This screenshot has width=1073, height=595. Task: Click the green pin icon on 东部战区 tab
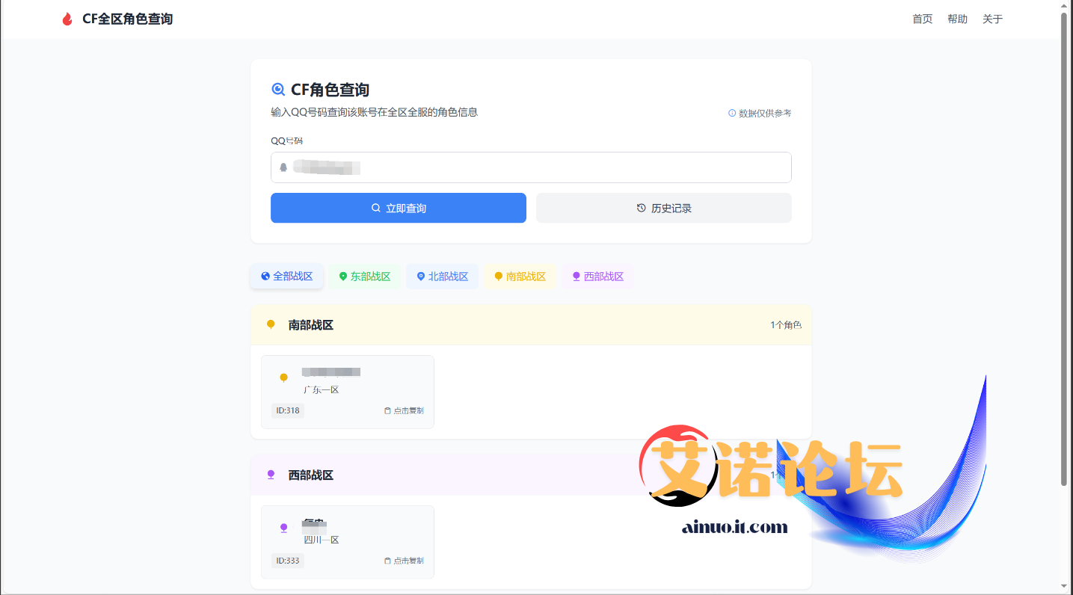(x=343, y=277)
